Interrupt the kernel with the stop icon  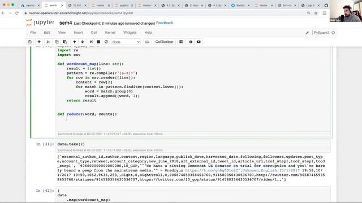pos(98,42)
